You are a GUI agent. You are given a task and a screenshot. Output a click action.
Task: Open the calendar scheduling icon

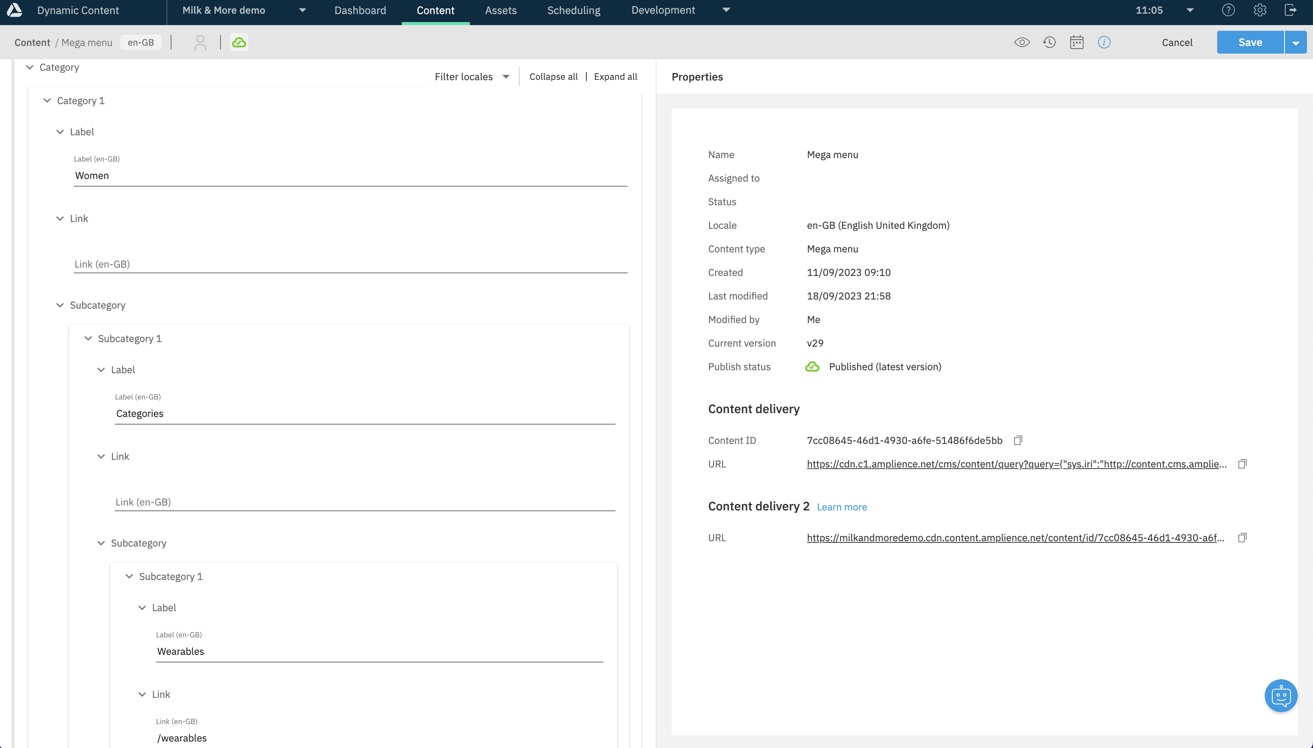[1077, 42]
